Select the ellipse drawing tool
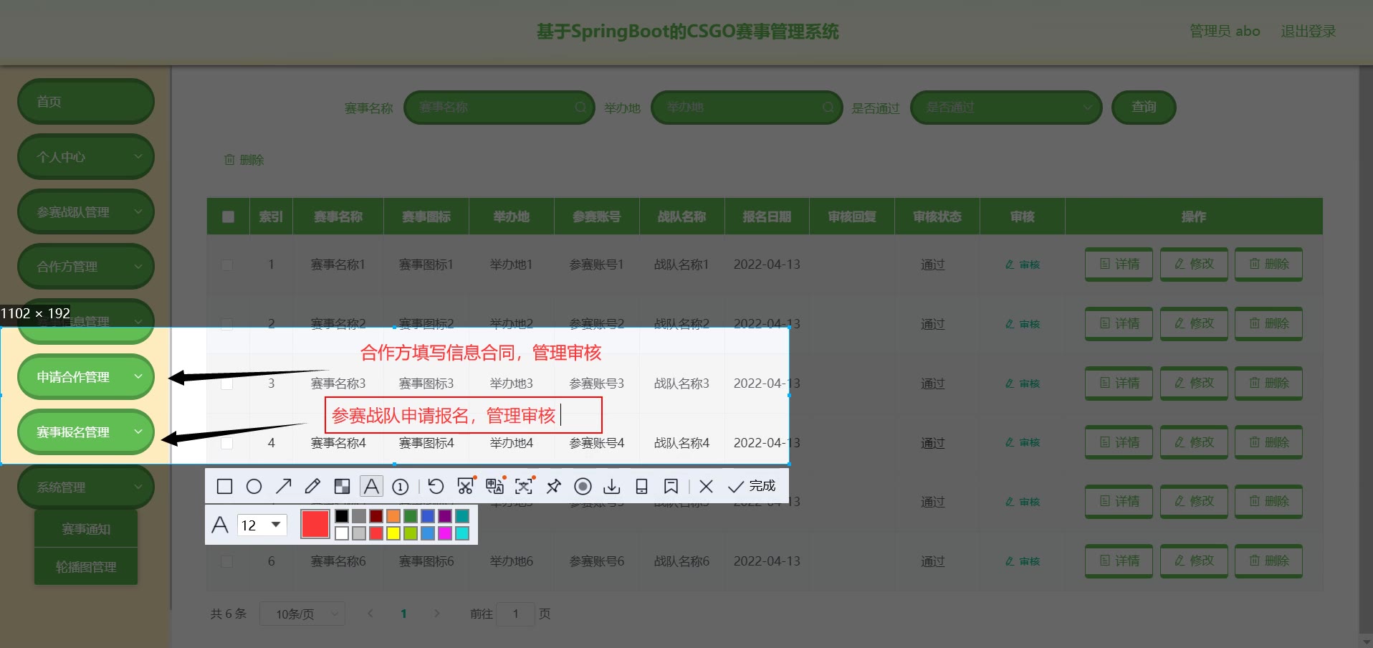 tap(254, 487)
